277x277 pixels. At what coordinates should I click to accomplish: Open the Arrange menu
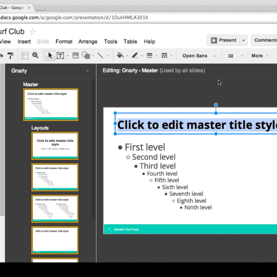coord(88,42)
